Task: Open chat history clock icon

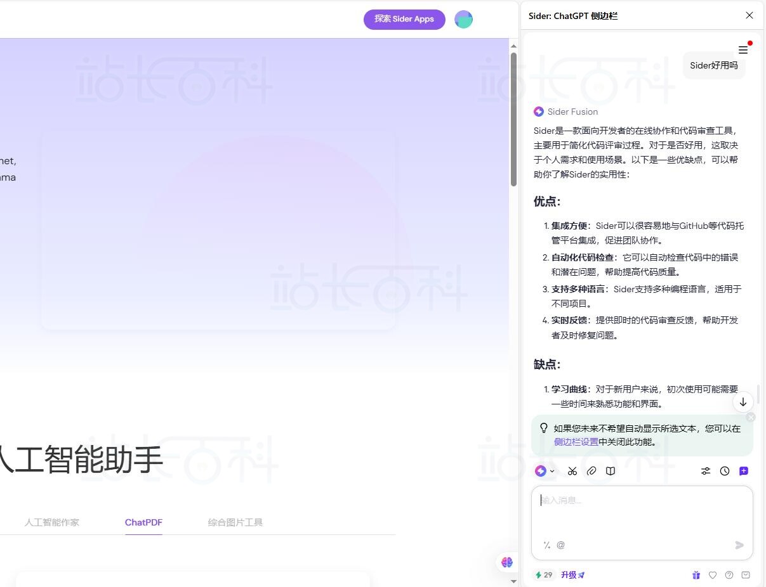Action: 725,471
